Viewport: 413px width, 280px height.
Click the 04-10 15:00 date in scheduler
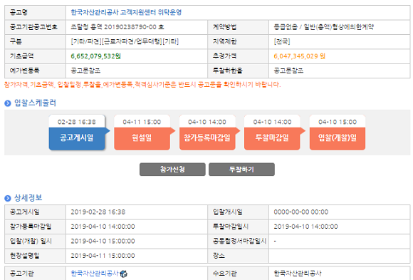coord(338,122)
